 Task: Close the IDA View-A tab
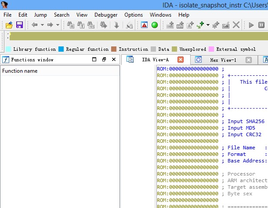pos(181,60)
